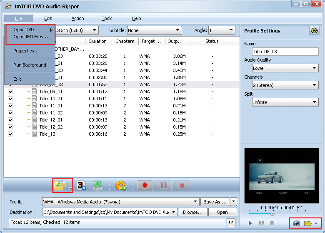The height and width of the screenshot is (233, 325).
Task: Click the file icon of Title_13
Action: tap(35, 134)
